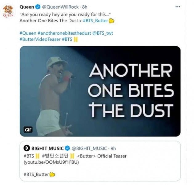
Task: Click BIGHIT MUSIC's verified badge
Action: click(x=67, y=148)
